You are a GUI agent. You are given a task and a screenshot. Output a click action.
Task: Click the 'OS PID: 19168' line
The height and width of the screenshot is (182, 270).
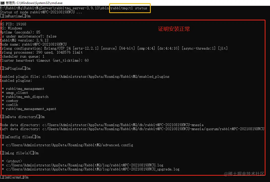13,24
